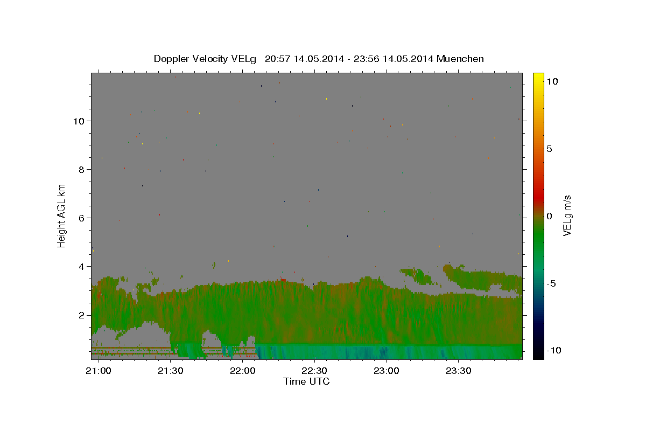Click the height axis label 4

(82, 266)
